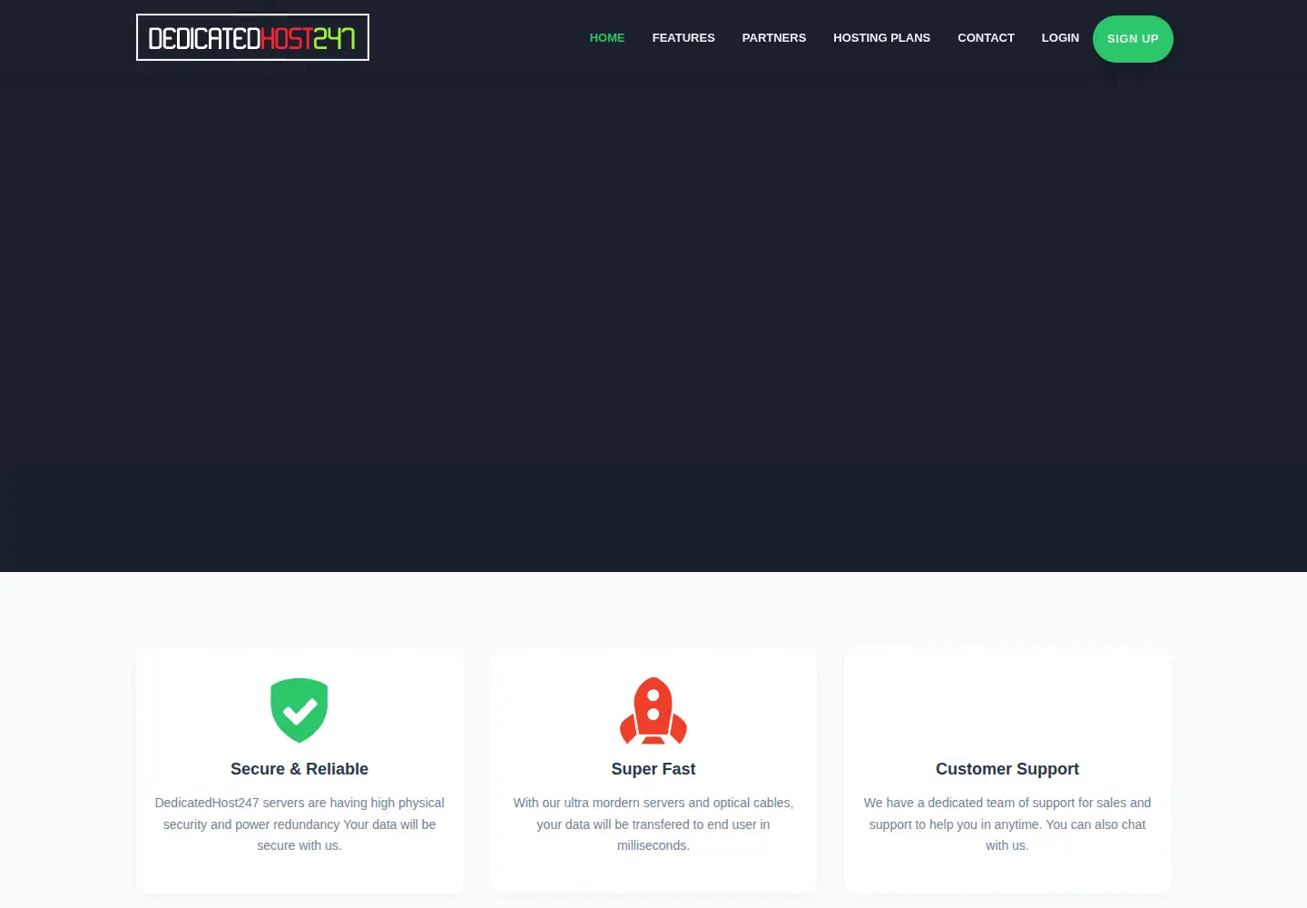
Task: Open the Contact page link
Action: coord(986,38)
